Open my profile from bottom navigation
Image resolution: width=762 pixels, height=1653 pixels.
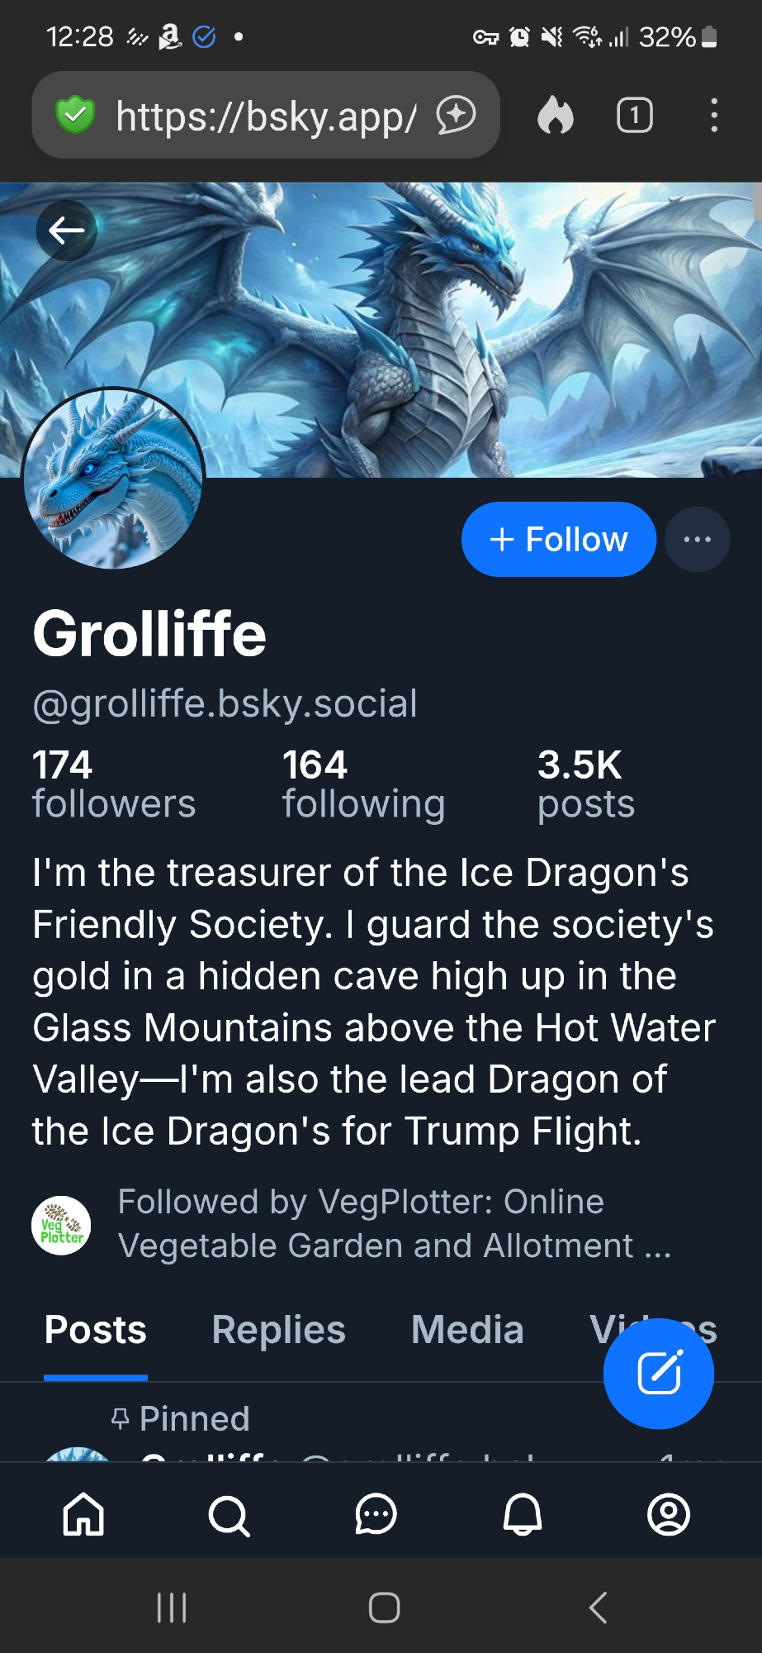click(x=668, y=1515)
